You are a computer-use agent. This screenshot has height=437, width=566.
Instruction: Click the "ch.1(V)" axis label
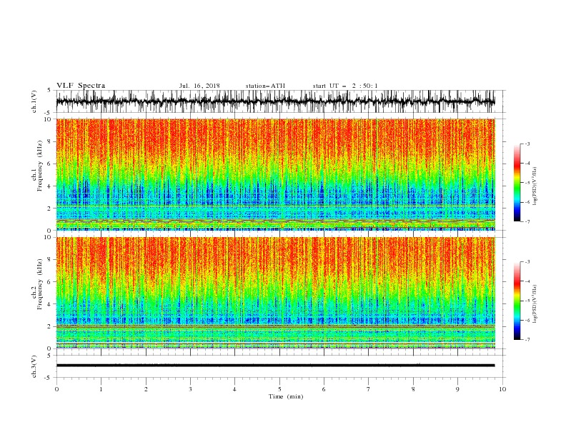click(34, 101)
